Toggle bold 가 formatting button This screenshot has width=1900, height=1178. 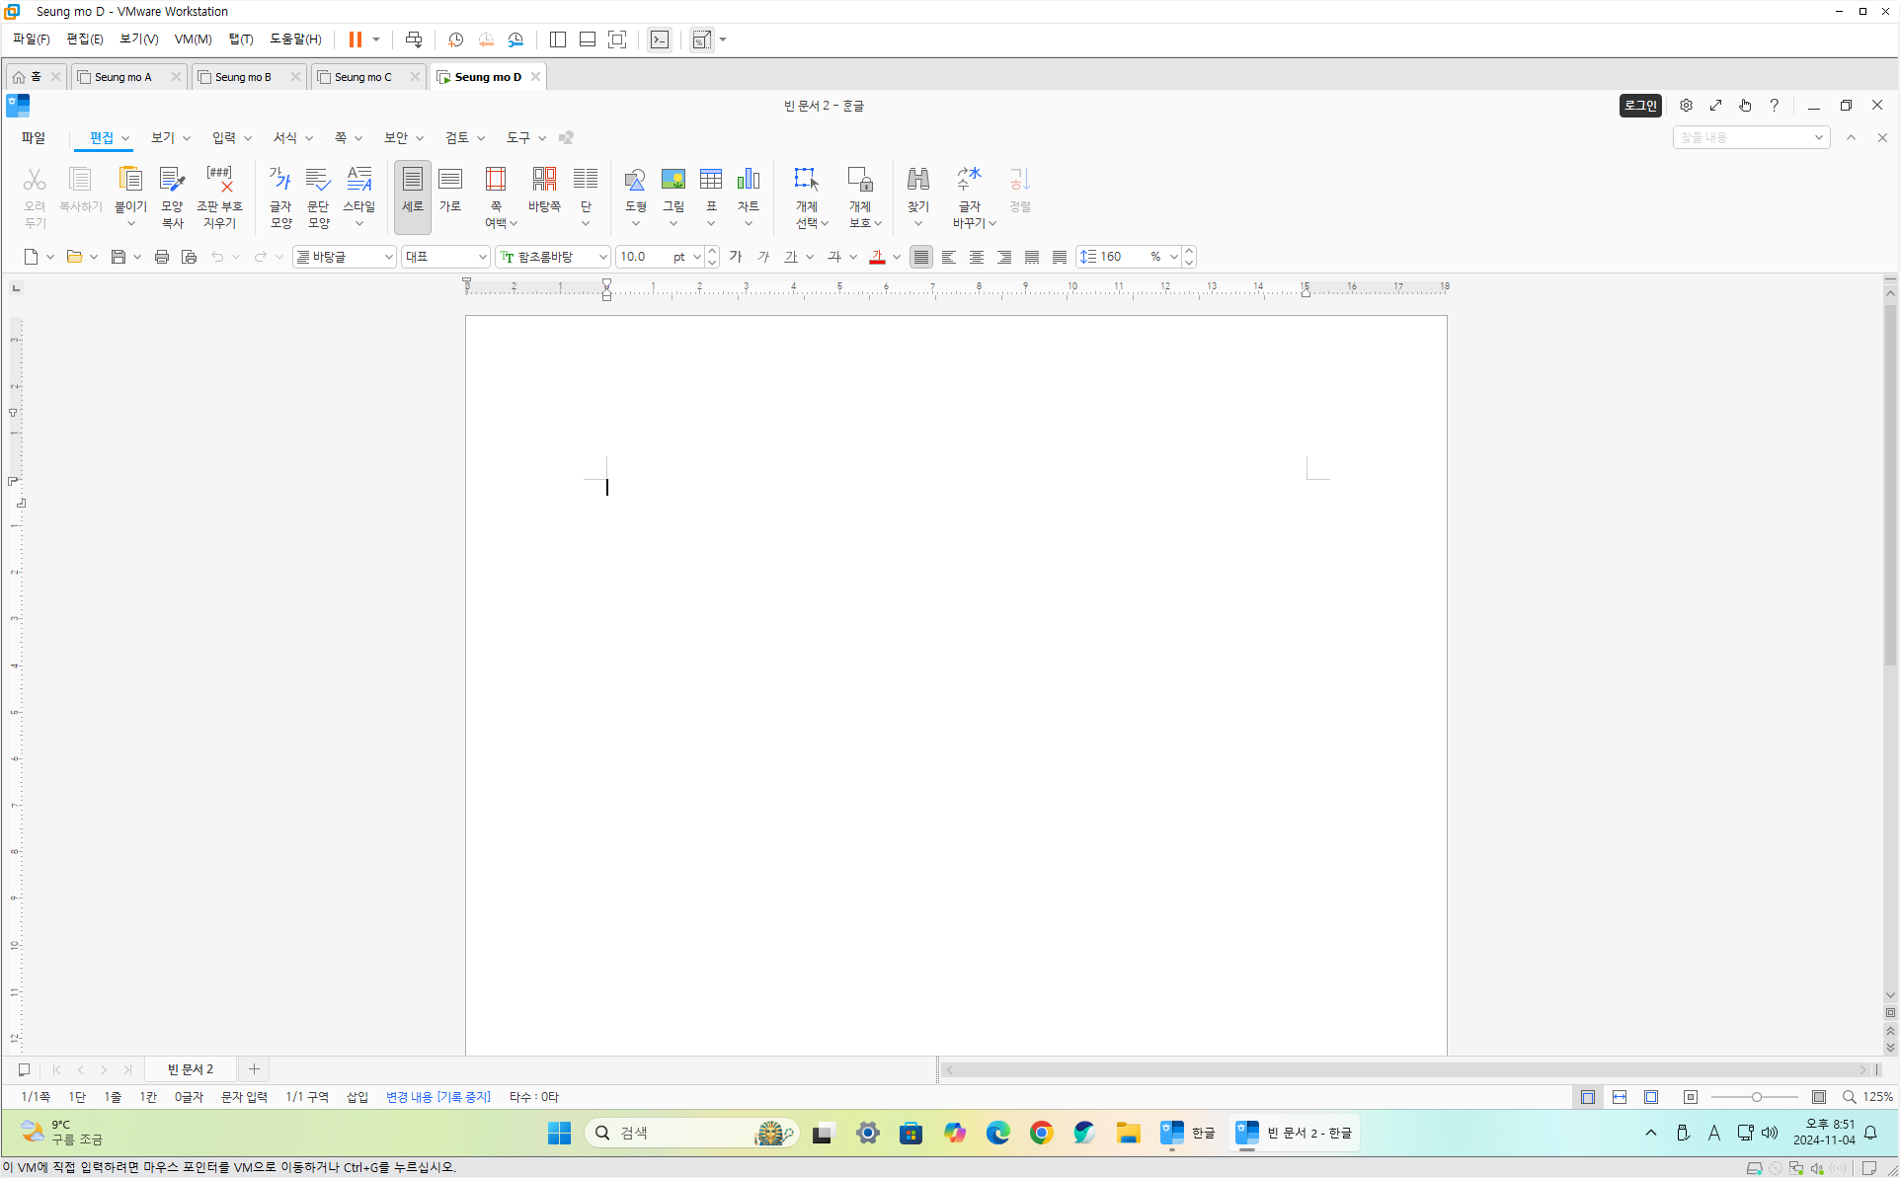[736, 257]
